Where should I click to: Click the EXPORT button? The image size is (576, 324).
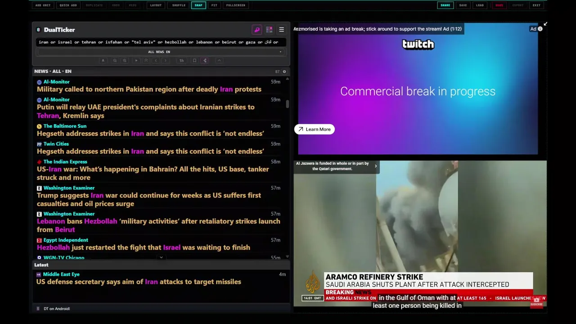(518, 5)
